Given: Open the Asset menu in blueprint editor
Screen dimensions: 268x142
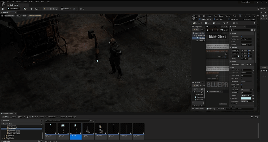Looking at the screenshot, I should click(x=209, y=16).
